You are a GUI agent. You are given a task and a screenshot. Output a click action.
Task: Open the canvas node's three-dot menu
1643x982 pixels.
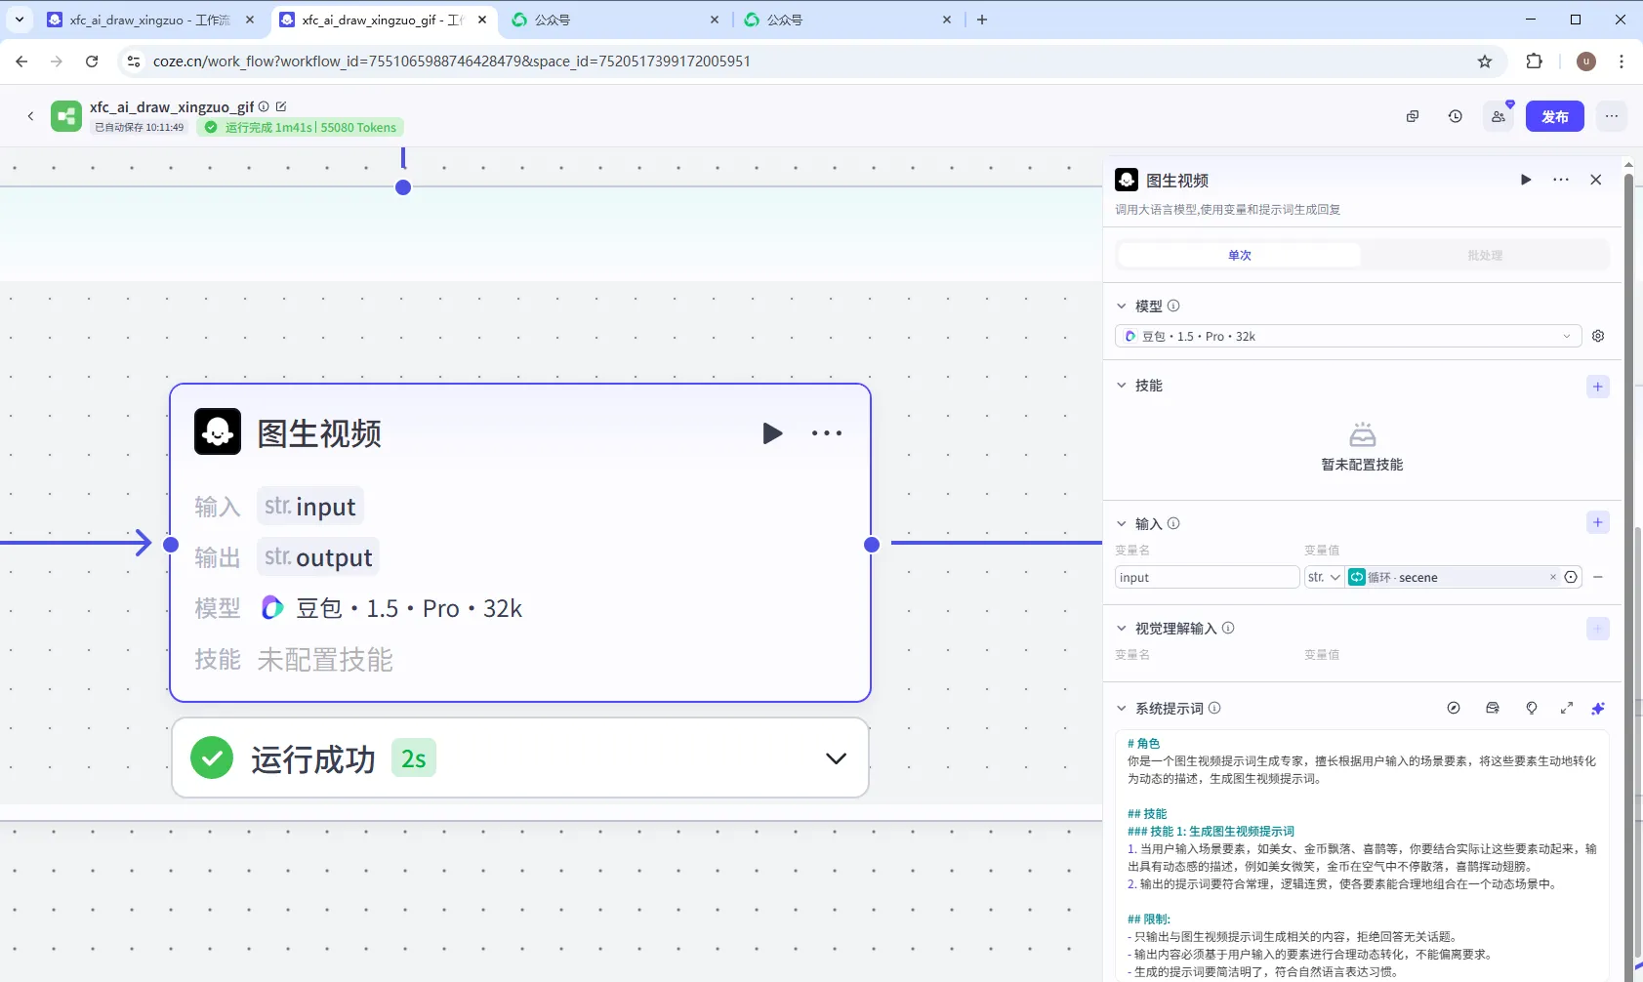[x=826, y=433]
